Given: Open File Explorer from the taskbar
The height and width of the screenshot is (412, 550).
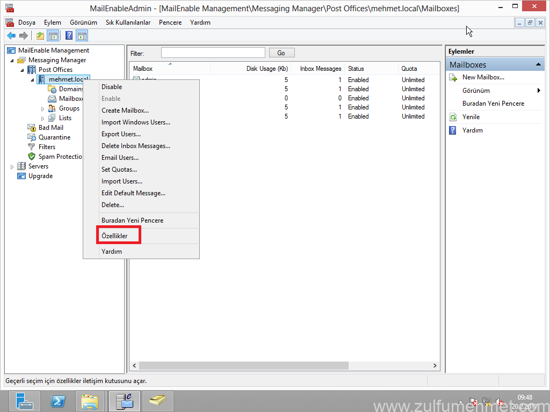Looking at the screenshot, I should (90, 401).
